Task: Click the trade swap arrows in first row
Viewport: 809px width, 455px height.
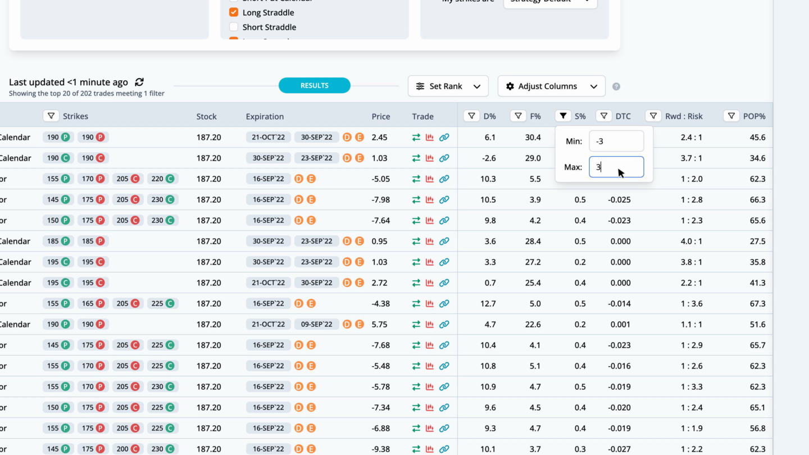Action: coord(416,138)
